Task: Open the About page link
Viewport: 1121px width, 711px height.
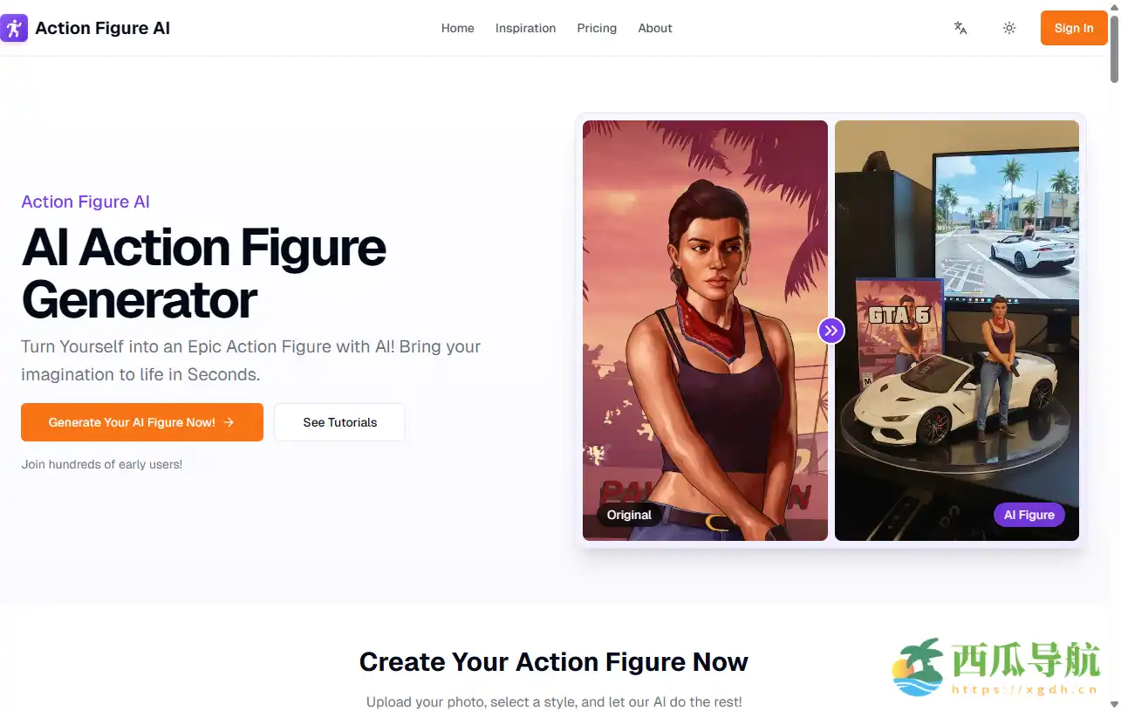Action: (655, 28)
